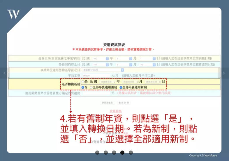Choose 全部年資適用舊制 radio option
Viewport: 229px width, 161px height.
point(91,87)
